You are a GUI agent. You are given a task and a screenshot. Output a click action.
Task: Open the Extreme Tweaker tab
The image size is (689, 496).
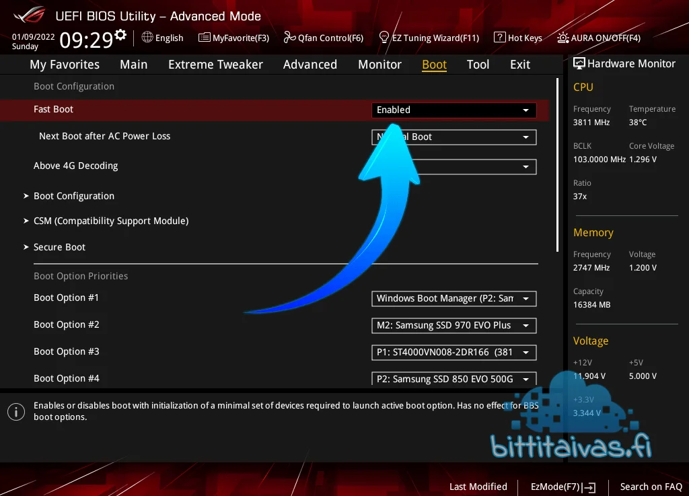point(215,65)
